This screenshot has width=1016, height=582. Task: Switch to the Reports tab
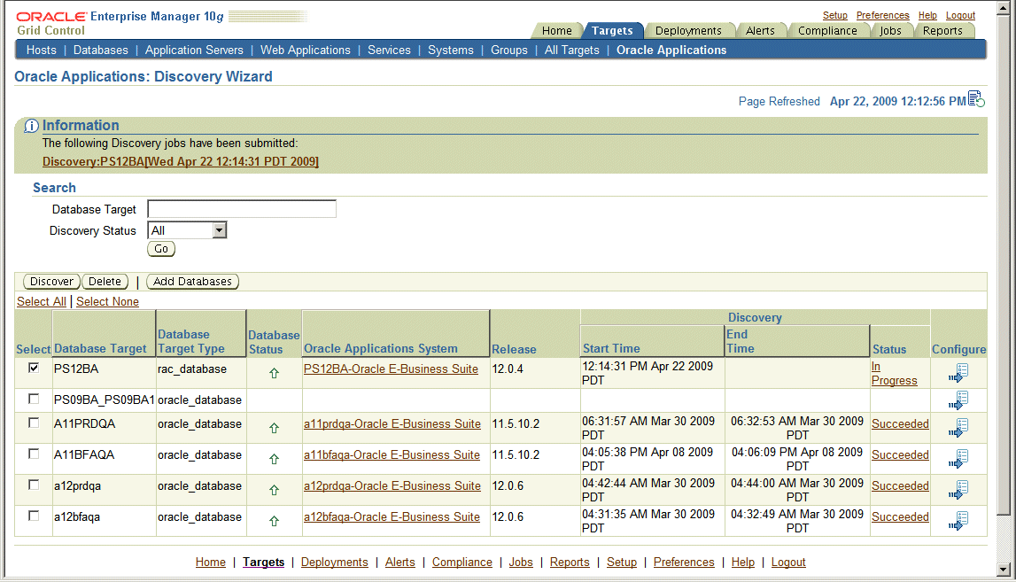(942, 30)
